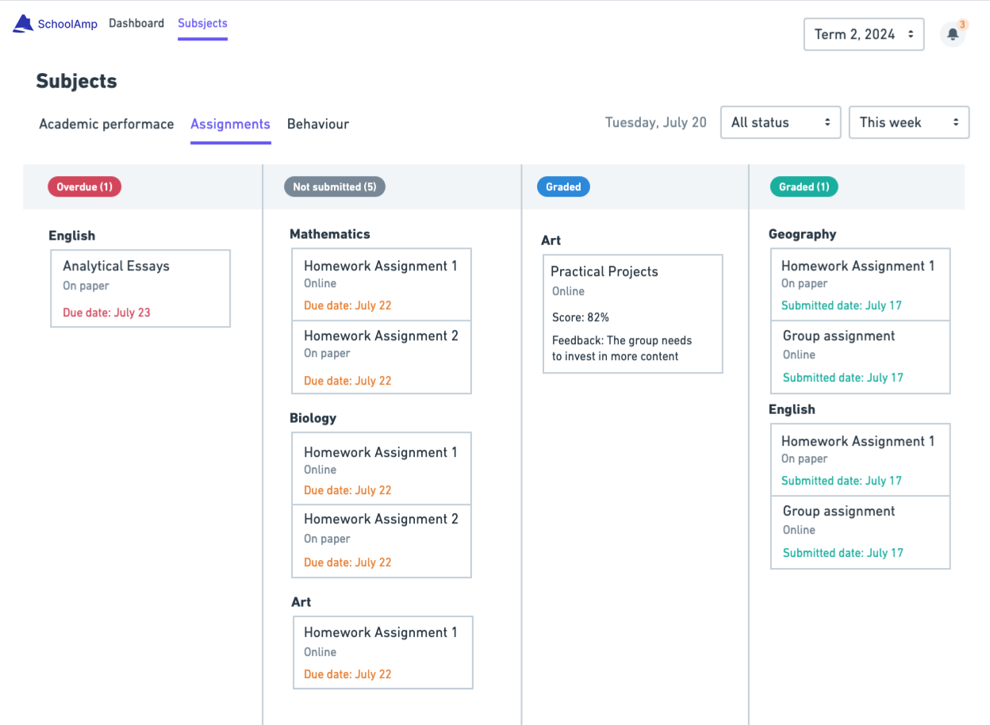Open Biology Homework Assignment 1 card
The height and width of the screenshot is (725, 990).
pyautogui.click(x=381, y=468)
